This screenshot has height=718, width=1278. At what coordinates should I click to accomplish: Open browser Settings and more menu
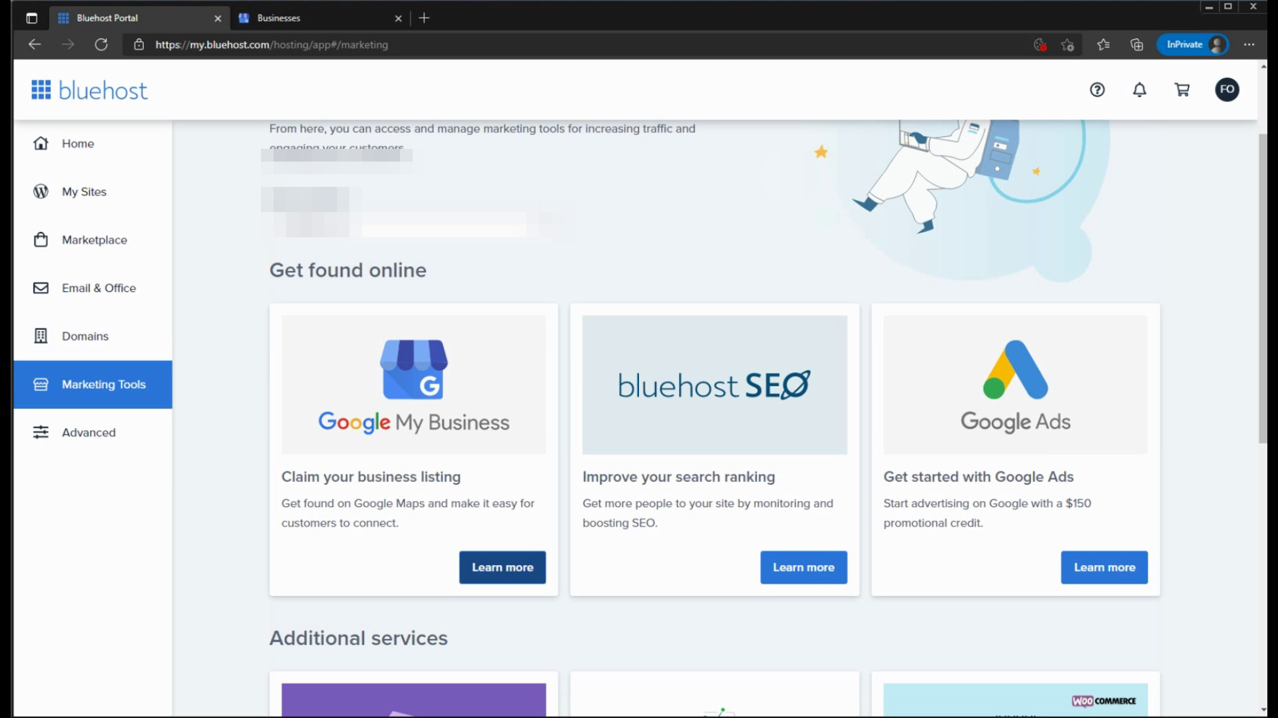pyautogui.click(x=1249, y=45)
